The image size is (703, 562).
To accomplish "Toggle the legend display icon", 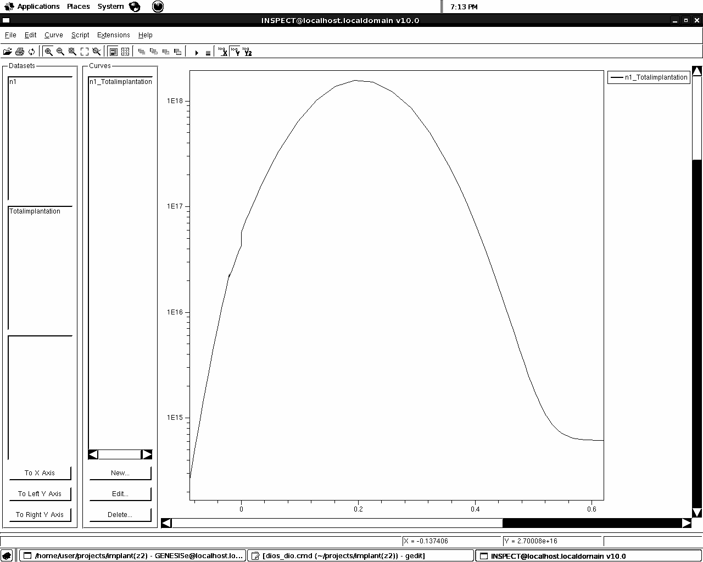I will pos(113,52).
